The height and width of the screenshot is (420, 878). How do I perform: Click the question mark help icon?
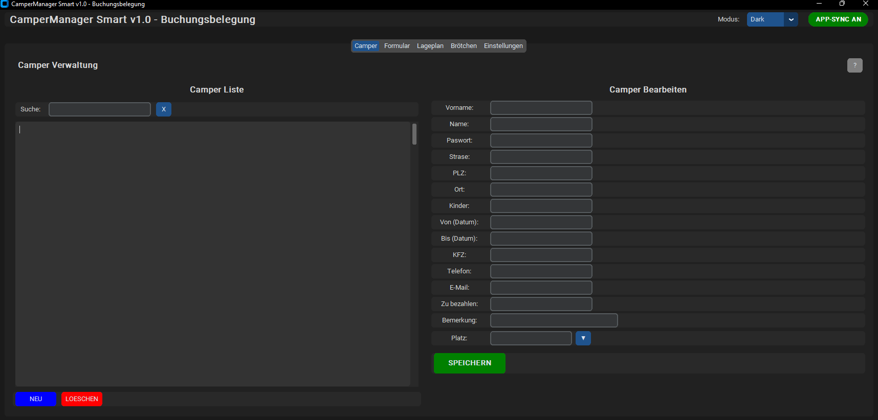click(854, 65)
